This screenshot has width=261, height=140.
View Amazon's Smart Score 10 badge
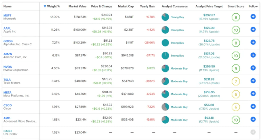pos(236,56)
